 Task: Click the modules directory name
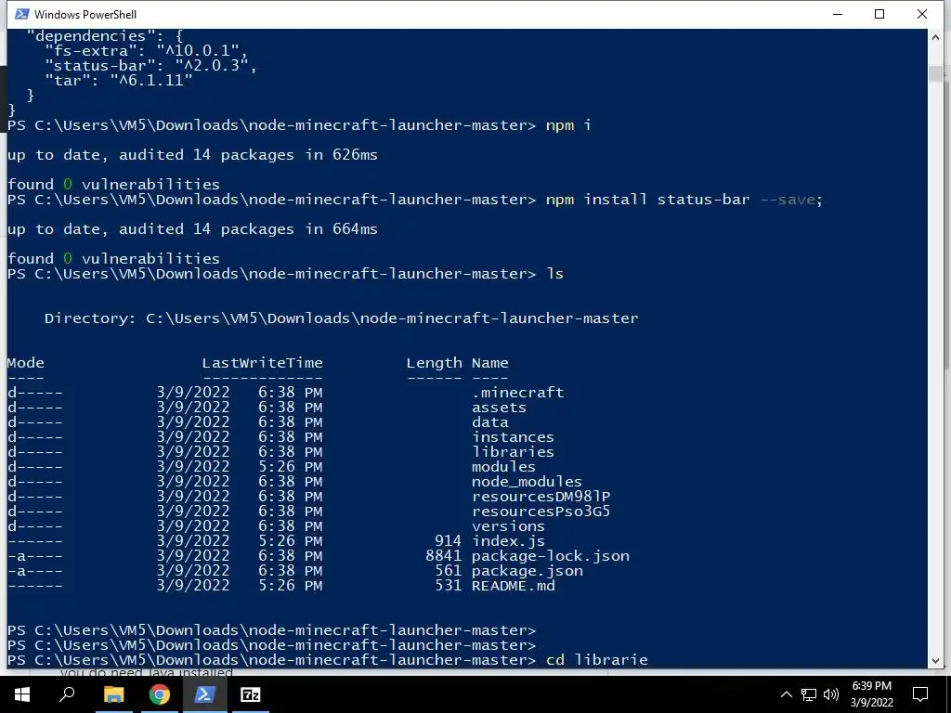tap(504, 467)
